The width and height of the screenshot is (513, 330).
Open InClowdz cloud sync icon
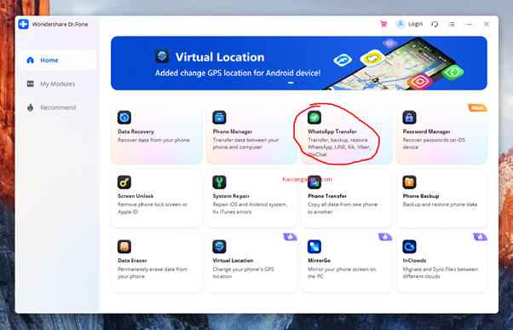pos(409,246)
